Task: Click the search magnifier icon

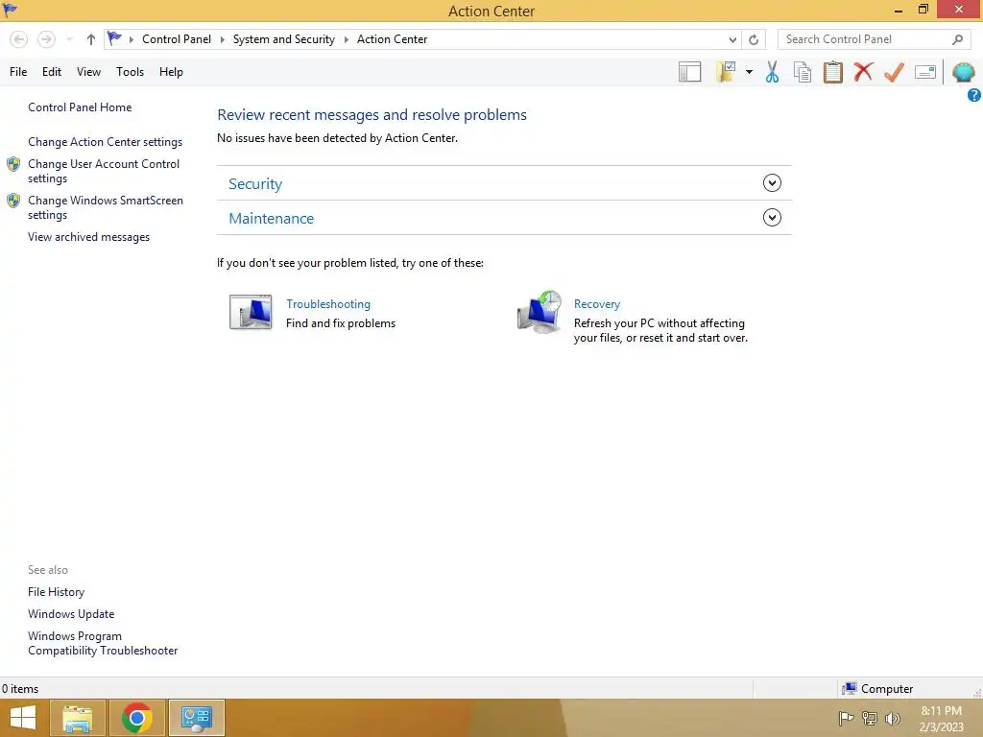Action: pyautogui.click(x=957, y=39)
